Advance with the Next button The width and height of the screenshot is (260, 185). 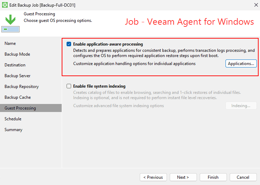(x=183, y=177)
